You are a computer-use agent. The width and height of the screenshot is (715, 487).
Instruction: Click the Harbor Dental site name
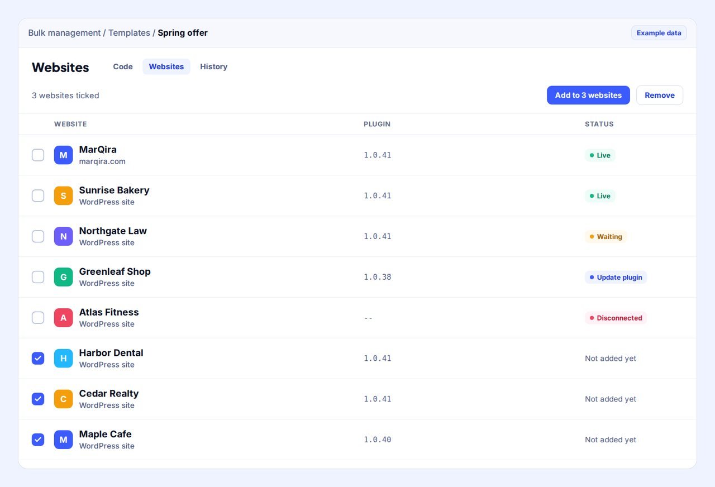point(111,353)
